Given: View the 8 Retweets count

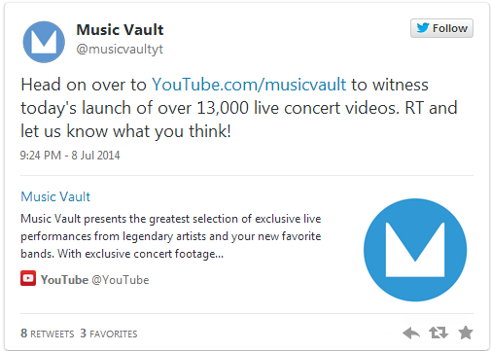Looking at the screenshot, I should click(x=48, y=333).
